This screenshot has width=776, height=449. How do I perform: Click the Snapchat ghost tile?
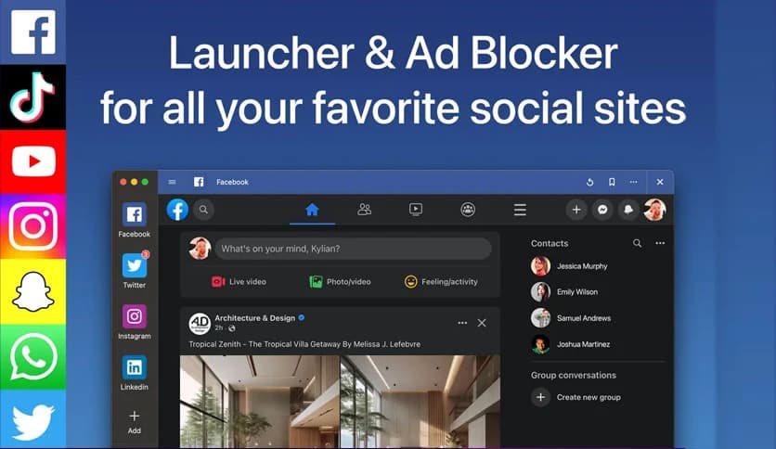tap(32, 291)
